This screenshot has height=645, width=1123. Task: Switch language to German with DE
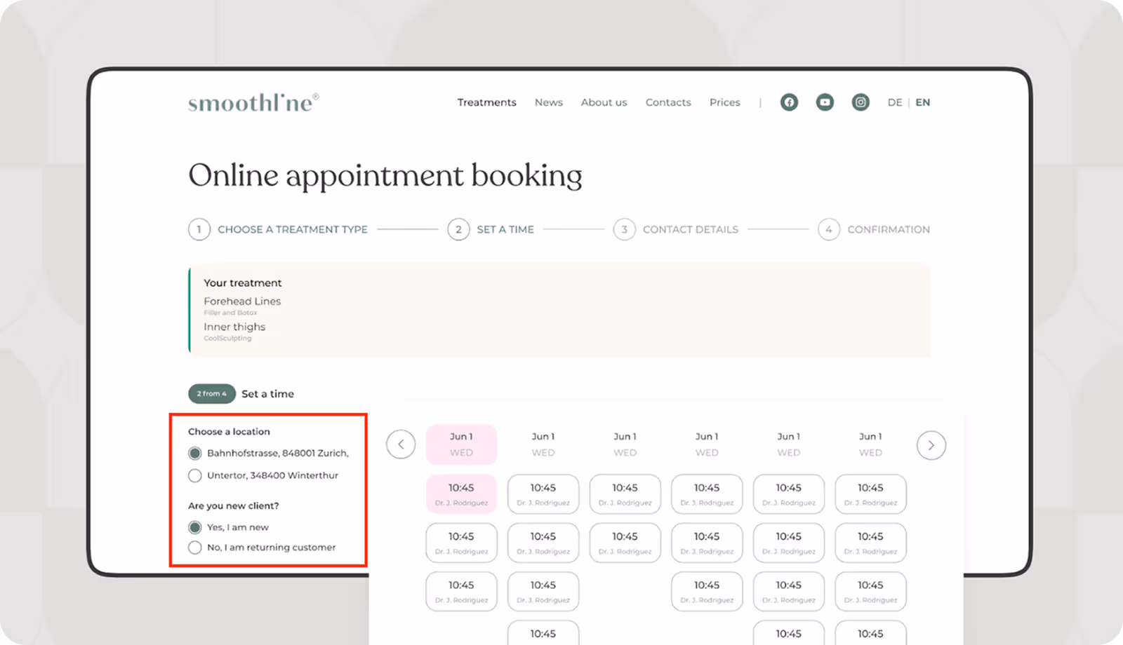[x=895, y=102]
